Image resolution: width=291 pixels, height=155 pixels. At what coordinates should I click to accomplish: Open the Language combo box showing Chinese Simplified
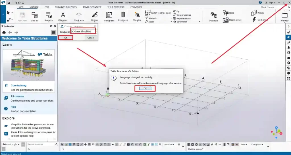pyautogui.click(x=83, y=31)
